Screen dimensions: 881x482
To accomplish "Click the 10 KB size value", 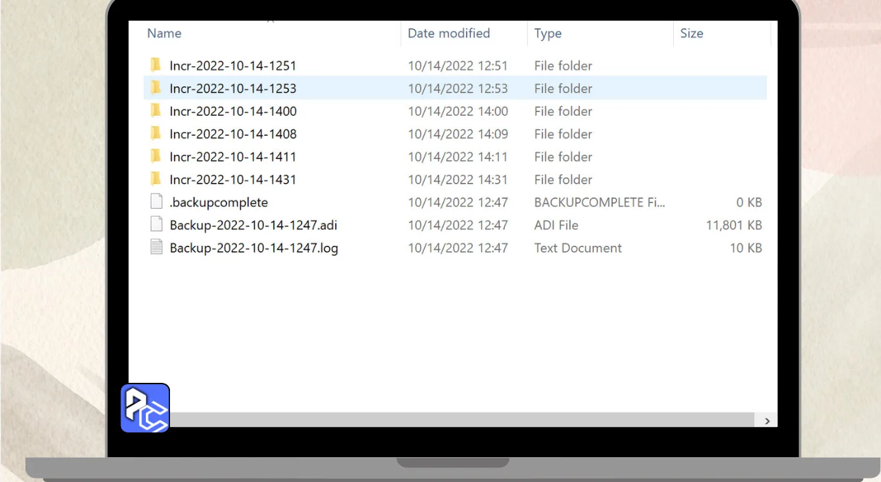I will [746, 248].
